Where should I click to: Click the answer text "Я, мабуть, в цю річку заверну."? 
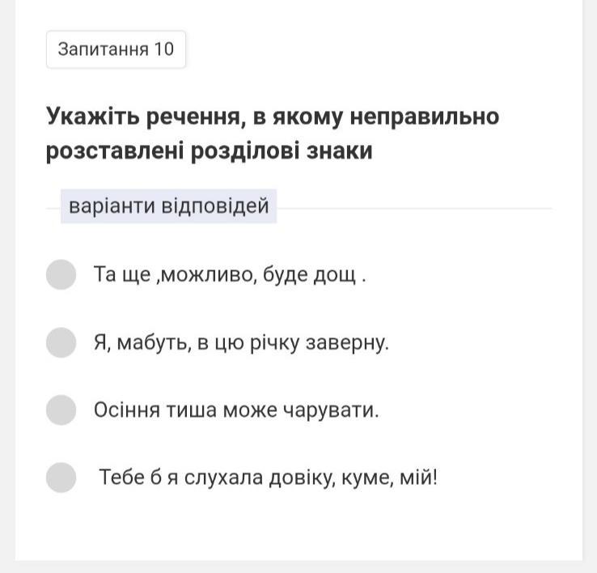point(241,343)
